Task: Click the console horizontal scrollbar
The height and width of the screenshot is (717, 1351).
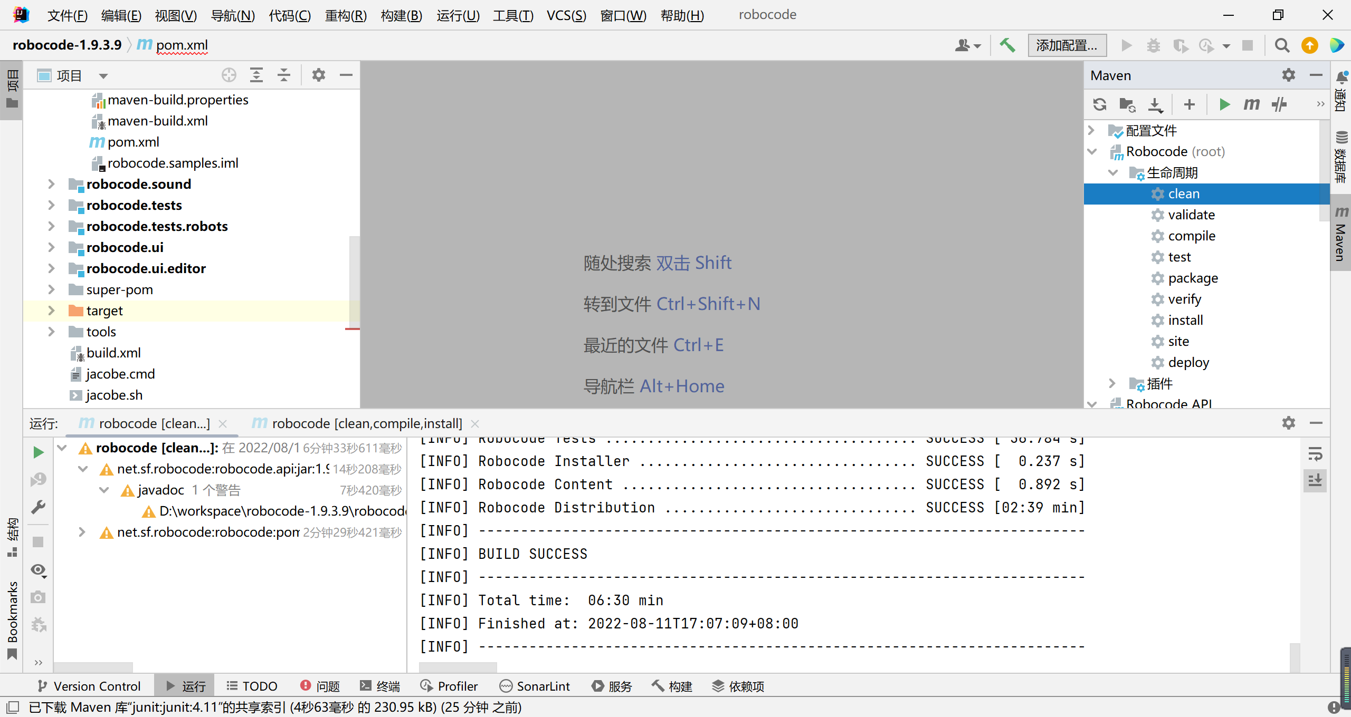Action: 458,667
